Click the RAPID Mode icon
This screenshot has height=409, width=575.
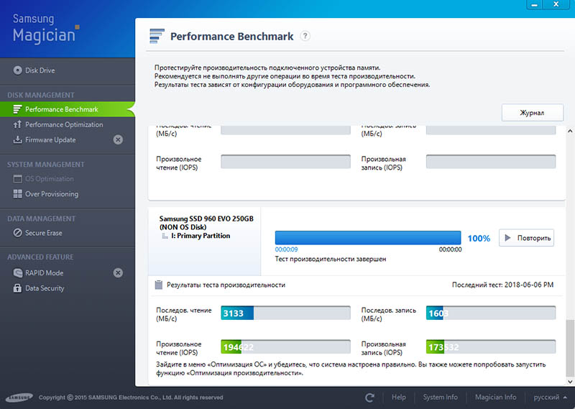pos(17,272)
